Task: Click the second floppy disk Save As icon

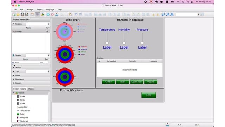Action: [x=27, y=14]
